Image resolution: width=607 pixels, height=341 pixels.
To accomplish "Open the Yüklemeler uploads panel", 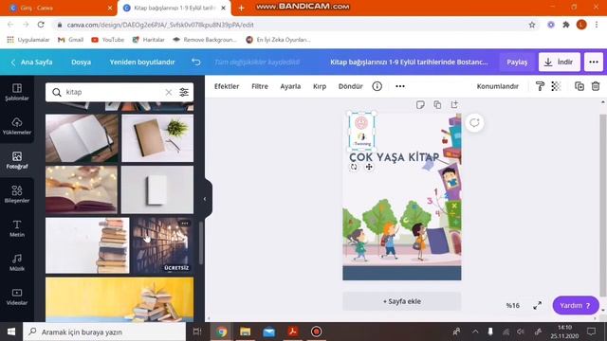I will point(17,126).
